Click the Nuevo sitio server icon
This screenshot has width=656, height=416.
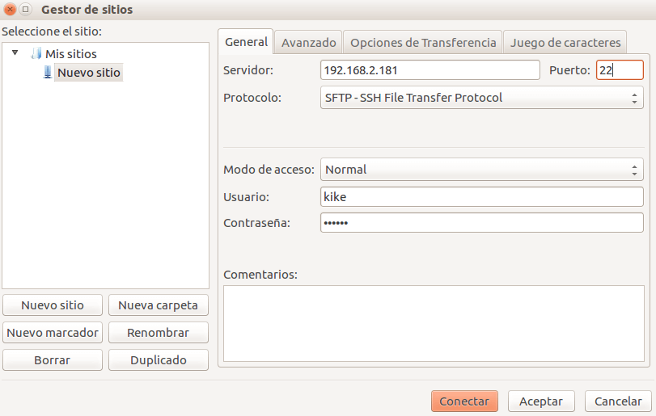(x=48, y=73)
